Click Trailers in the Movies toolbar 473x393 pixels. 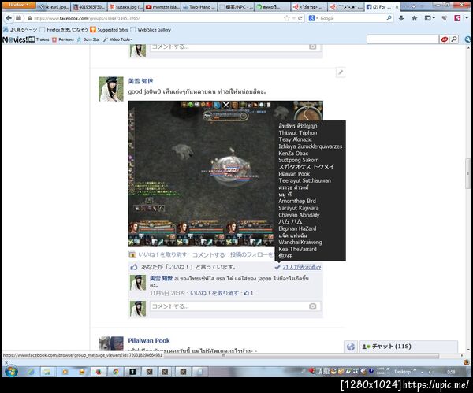click(x=39, y=39)
